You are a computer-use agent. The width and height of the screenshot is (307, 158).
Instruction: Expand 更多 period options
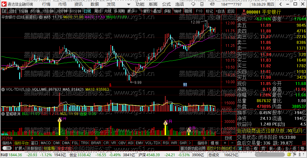(132, 11)
